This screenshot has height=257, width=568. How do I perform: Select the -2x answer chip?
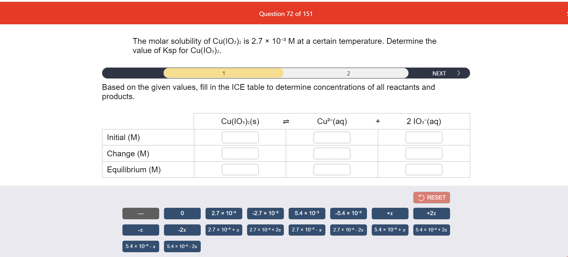click(182, 230)
